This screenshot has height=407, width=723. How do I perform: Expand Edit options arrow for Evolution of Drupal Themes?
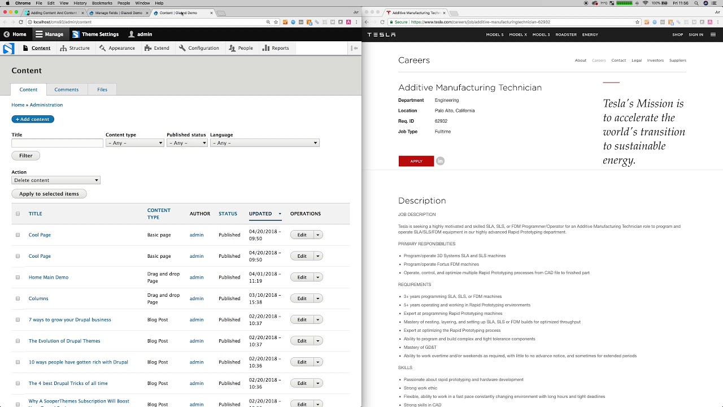click(318, 341)
